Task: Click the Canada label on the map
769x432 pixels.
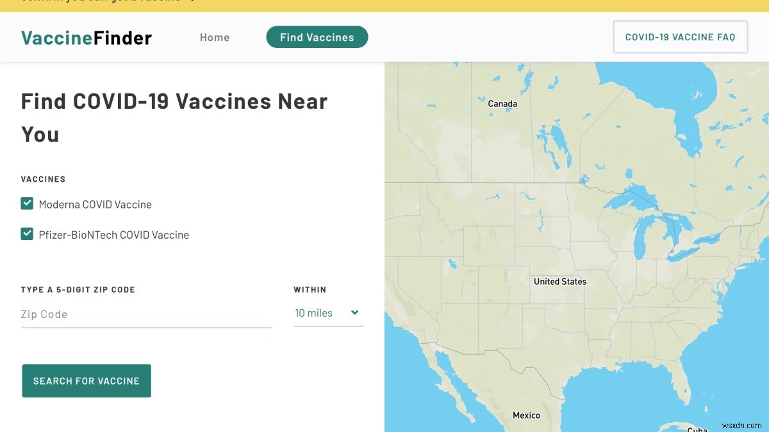Action: (502, 103)
